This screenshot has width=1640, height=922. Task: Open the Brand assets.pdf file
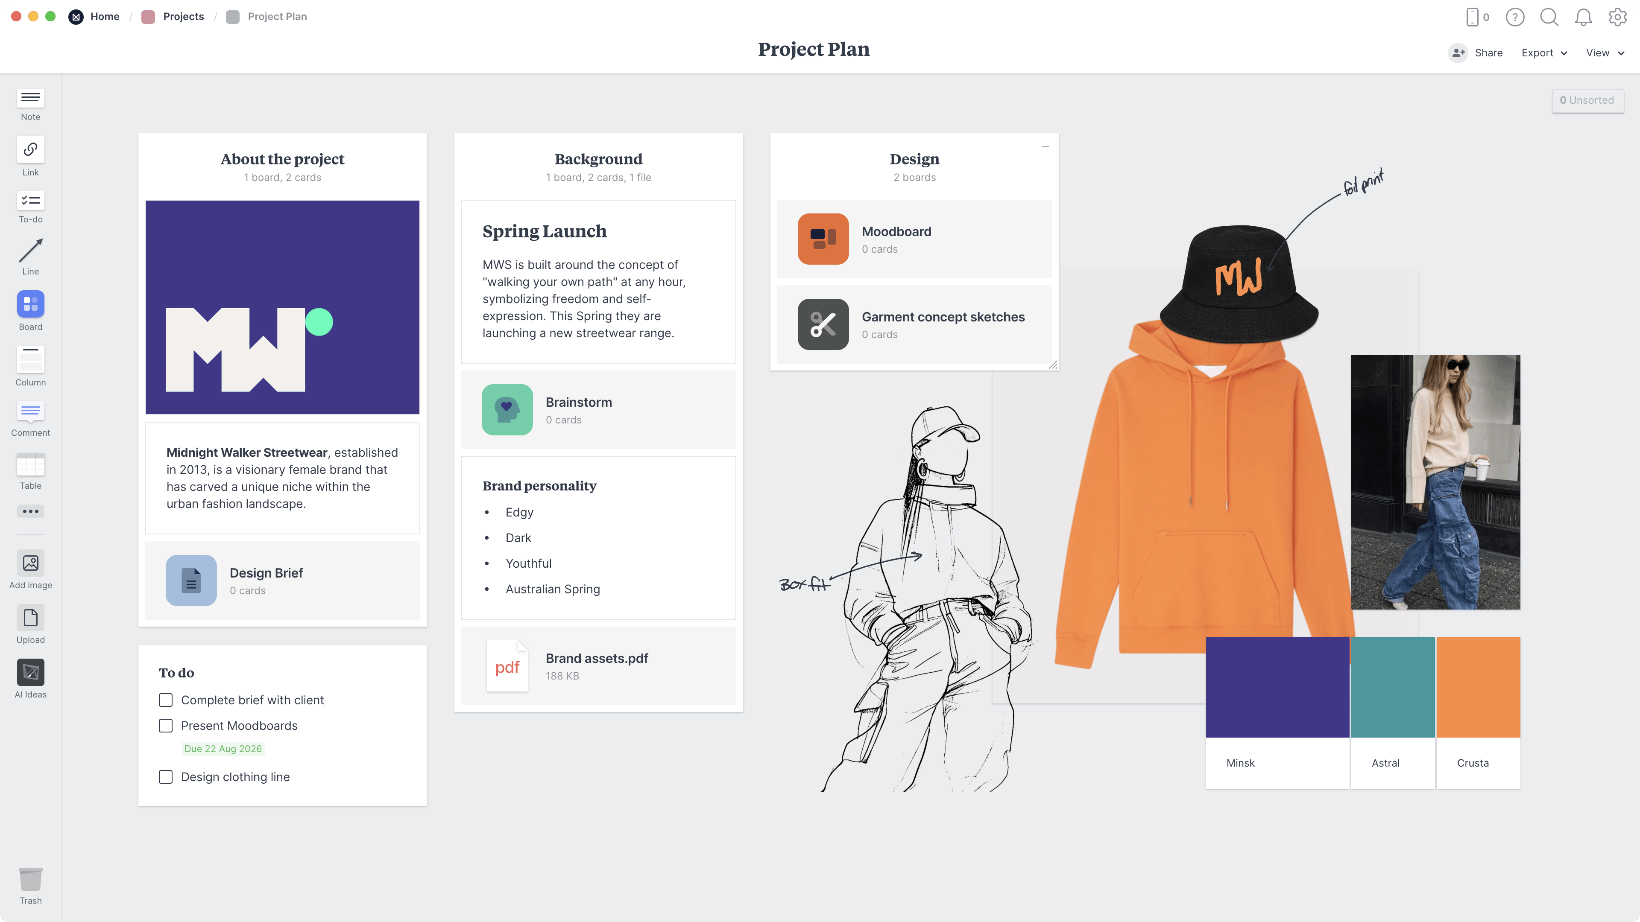coord(597,665)
